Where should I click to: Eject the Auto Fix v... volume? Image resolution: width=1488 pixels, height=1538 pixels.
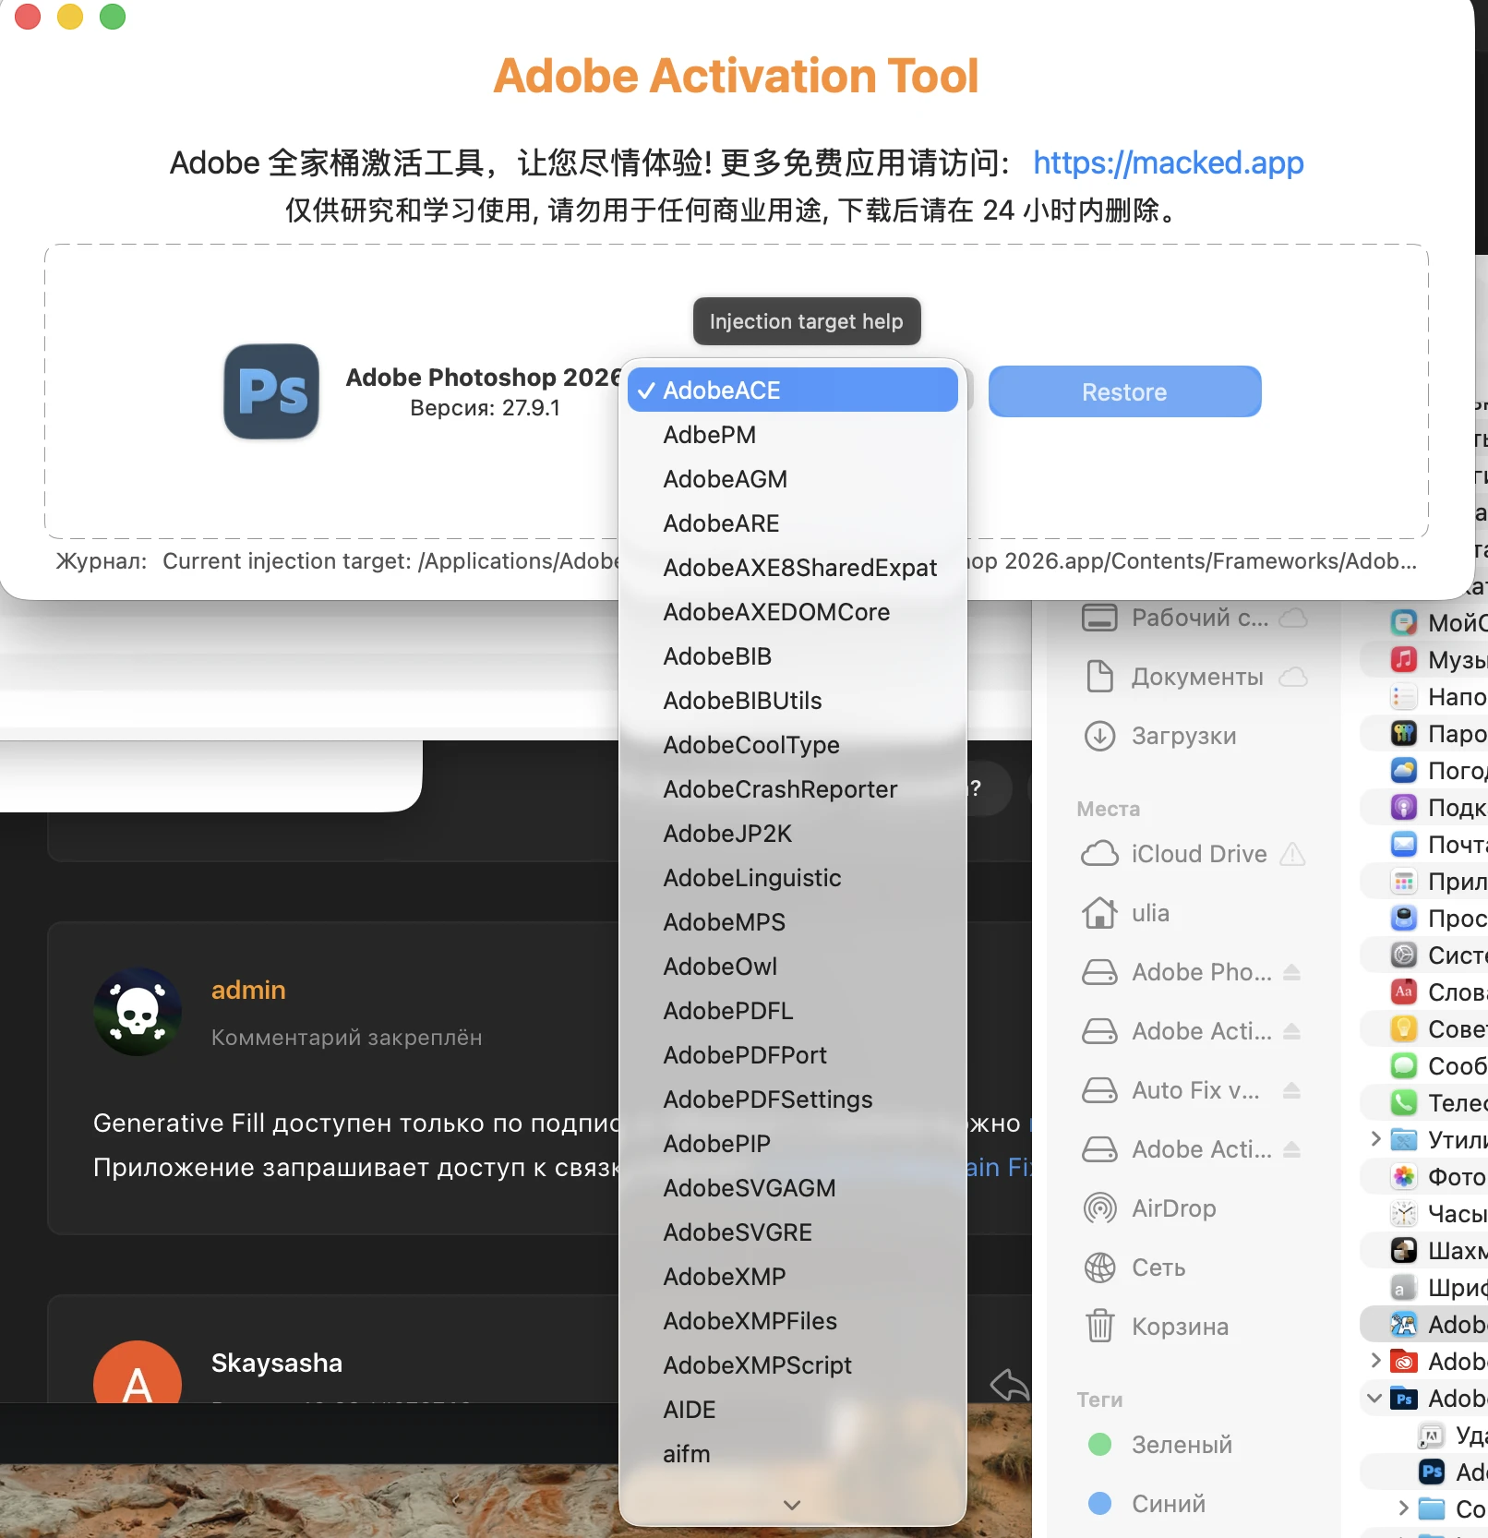pos(1292,1090)
